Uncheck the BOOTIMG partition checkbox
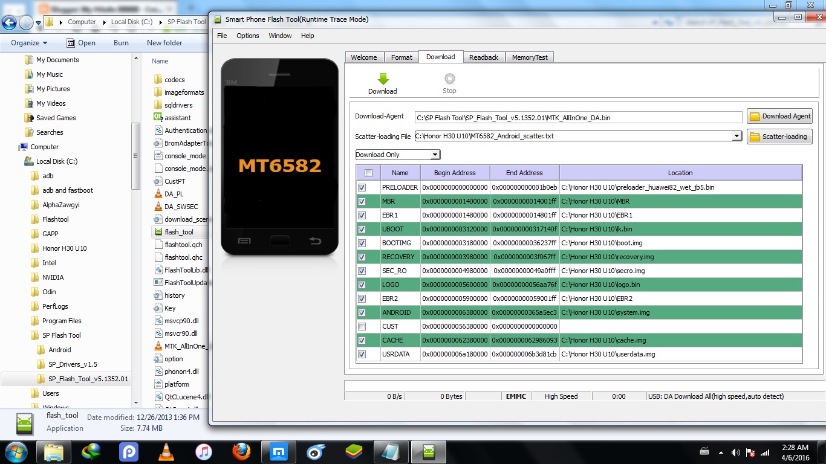This screenshot has width=826, height=464. click(362, 243)
